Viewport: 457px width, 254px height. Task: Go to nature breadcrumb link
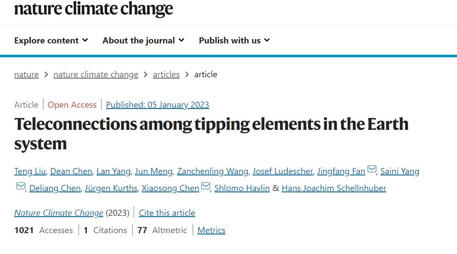pyautogui.click(x=26, y=75)
